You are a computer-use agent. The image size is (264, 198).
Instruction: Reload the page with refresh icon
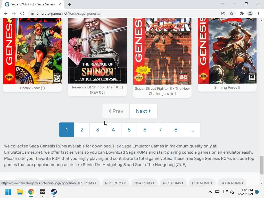pyautogui.click(x=22, y=13)
